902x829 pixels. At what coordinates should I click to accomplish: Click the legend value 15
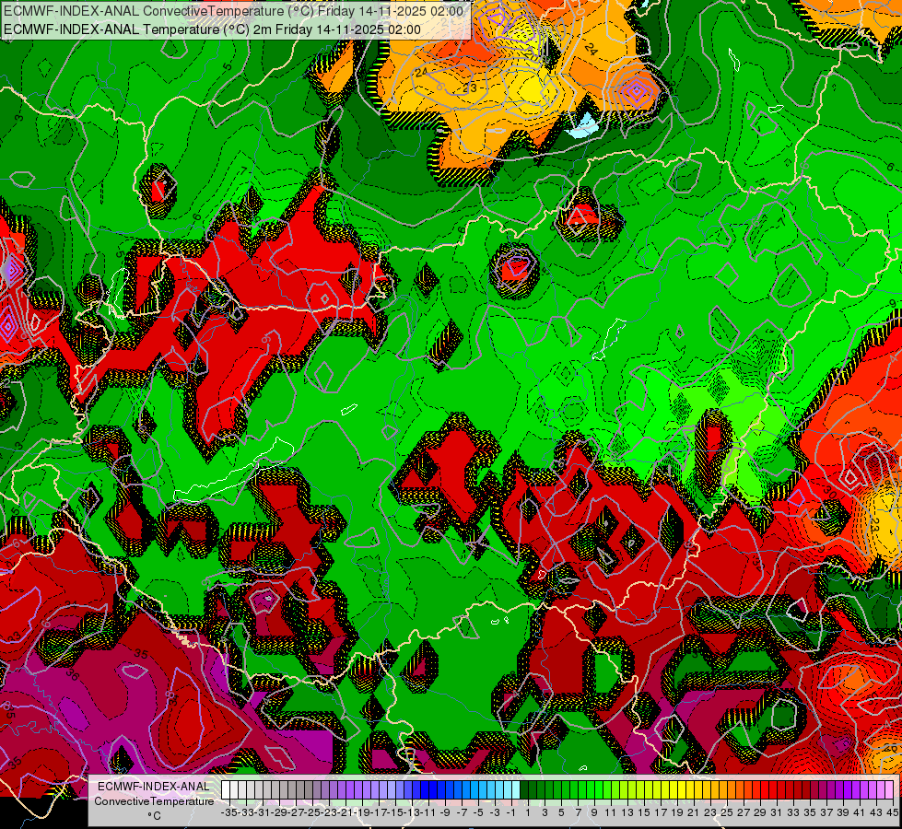pos(644,813)
